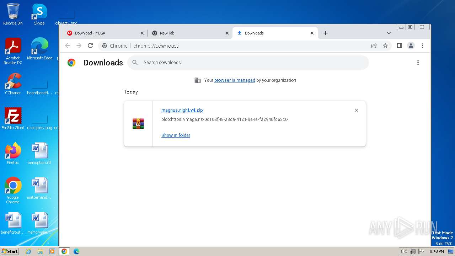
Task: Click the blob mega.nz source URL
Action: point(224,119)
